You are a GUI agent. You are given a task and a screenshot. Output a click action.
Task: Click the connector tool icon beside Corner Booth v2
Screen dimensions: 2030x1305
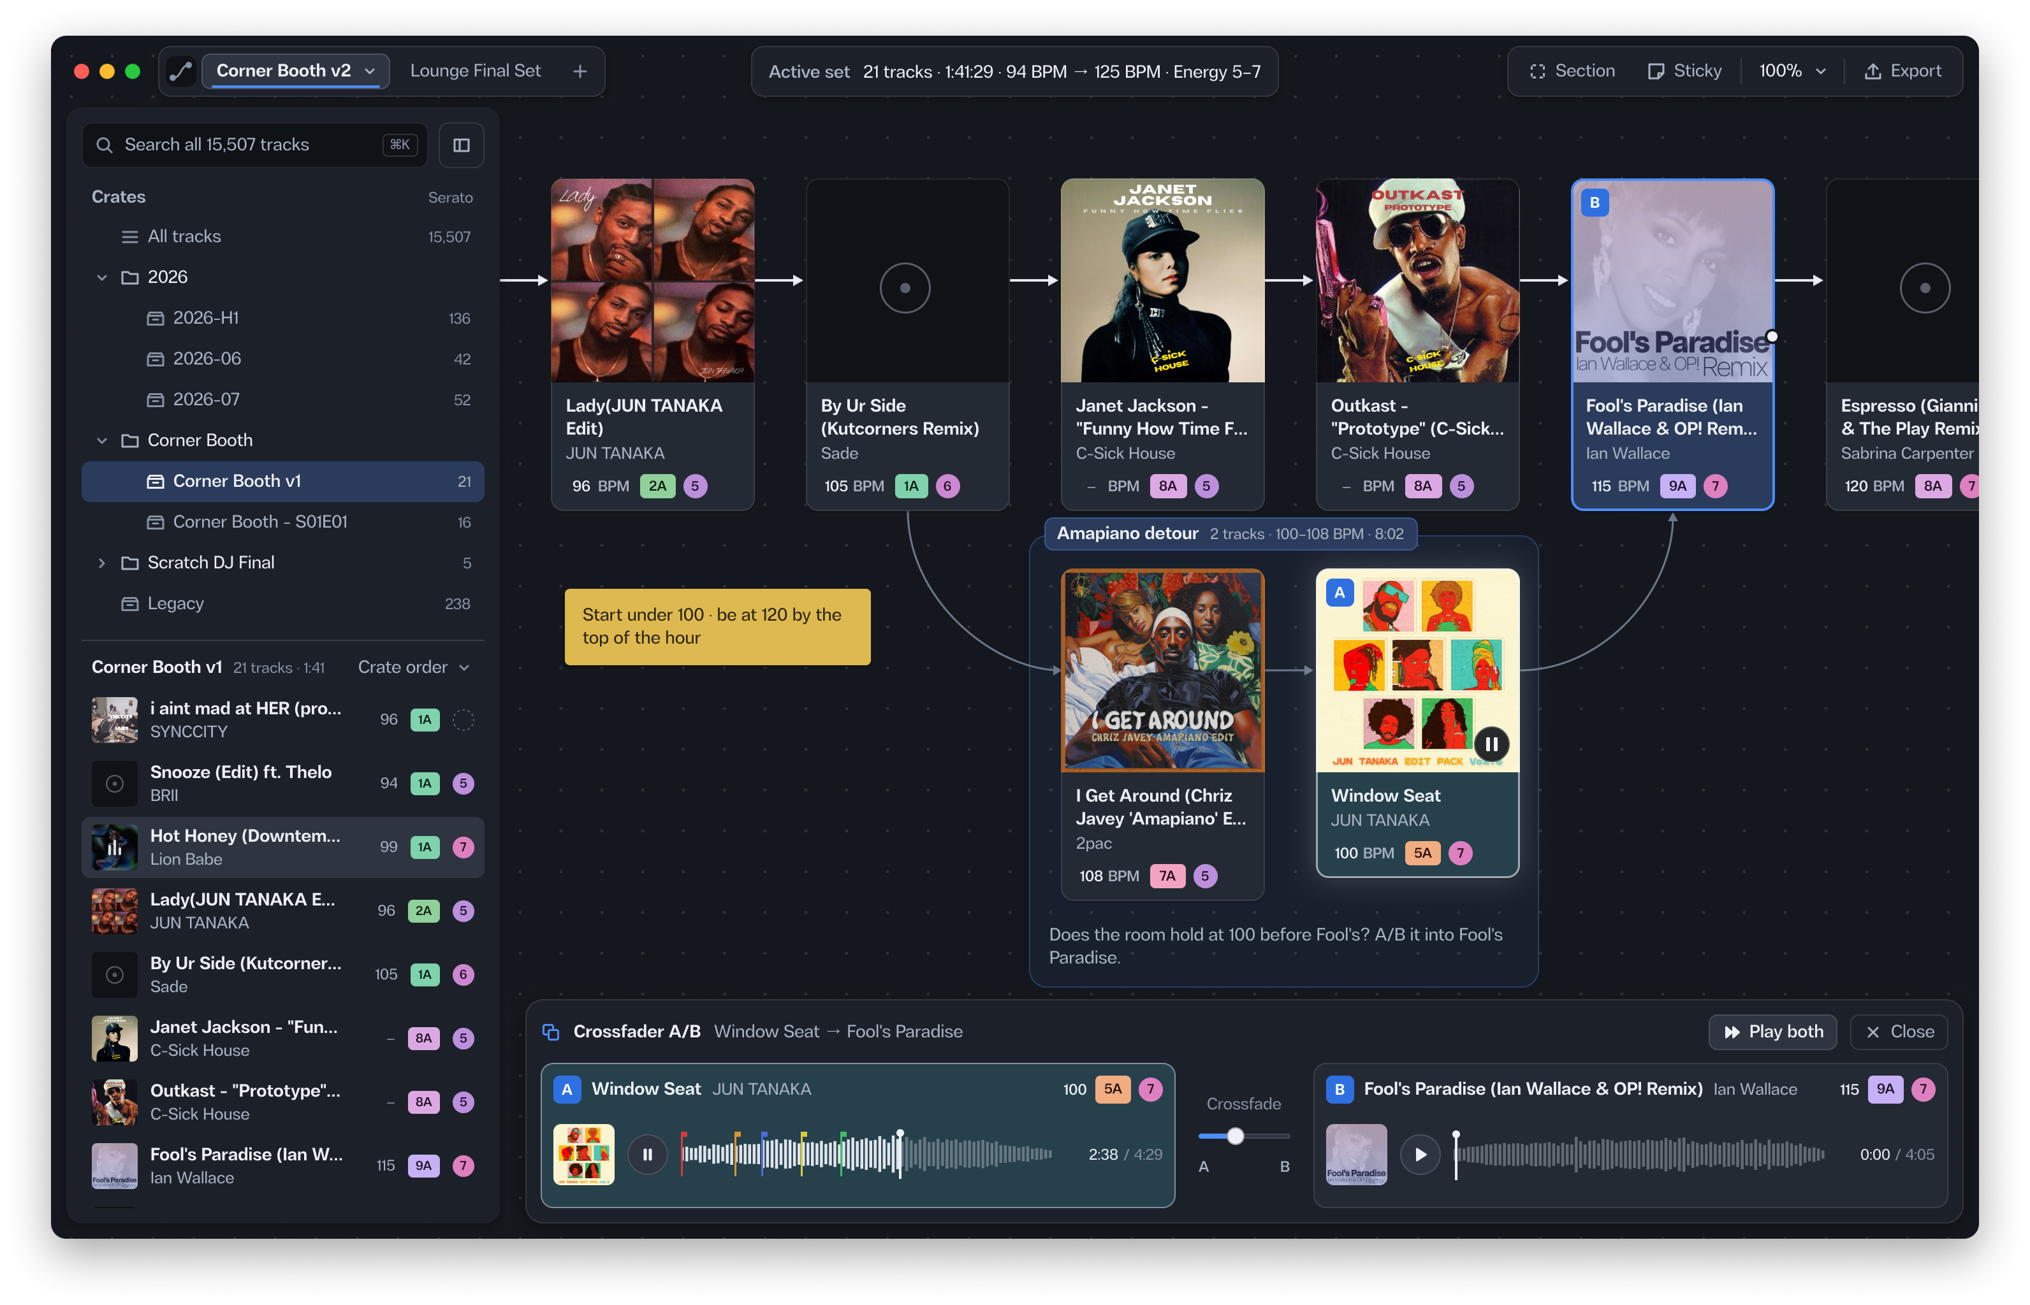(x=180, y=71)
